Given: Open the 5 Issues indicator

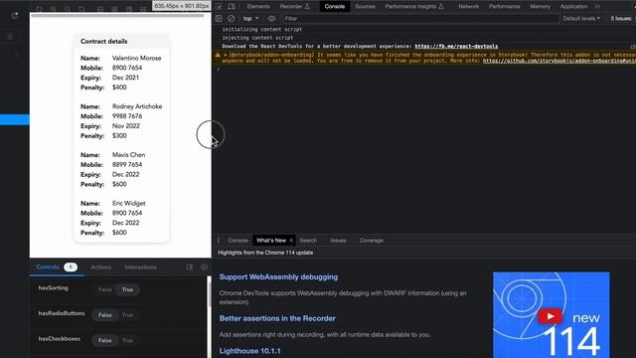Looking at the screenshot, I should pyautogui.click(x=621, y=19).
